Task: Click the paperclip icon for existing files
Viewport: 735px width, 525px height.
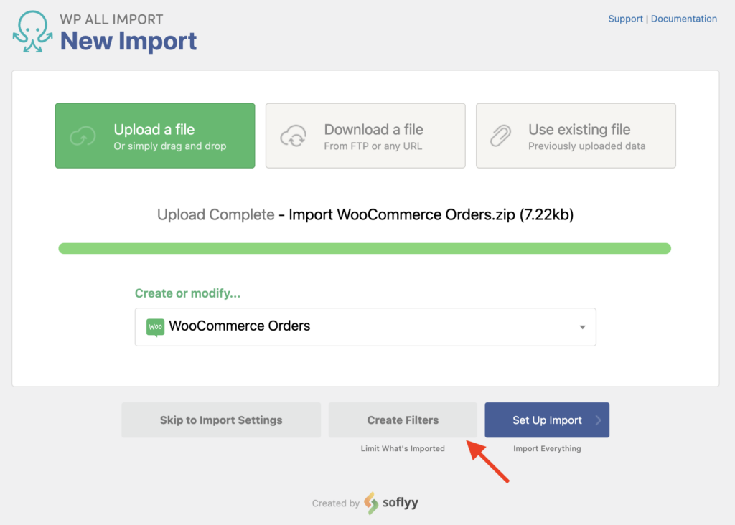Action: point(502,135)
